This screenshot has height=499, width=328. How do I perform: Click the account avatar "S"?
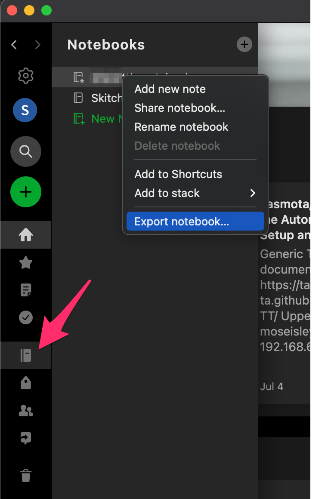(x=25, y=111)
